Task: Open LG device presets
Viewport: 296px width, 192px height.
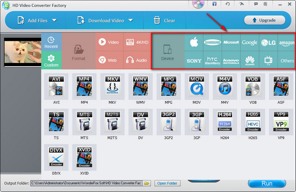Action: (x=269, y=42)
